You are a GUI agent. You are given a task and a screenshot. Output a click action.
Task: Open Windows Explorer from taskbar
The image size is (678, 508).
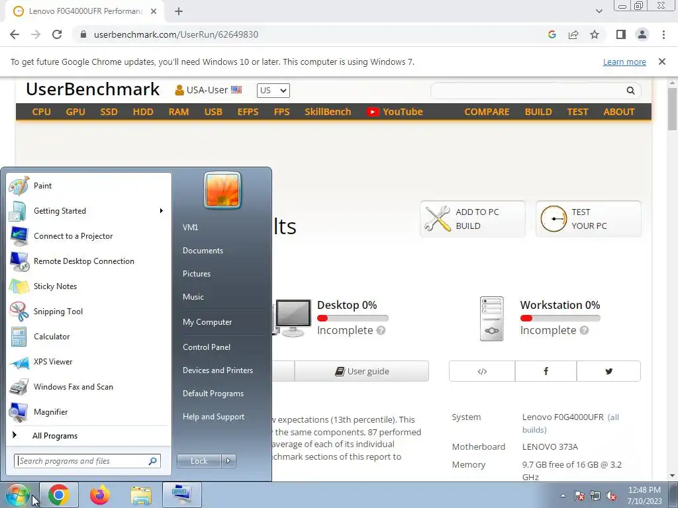coord(141,495)
